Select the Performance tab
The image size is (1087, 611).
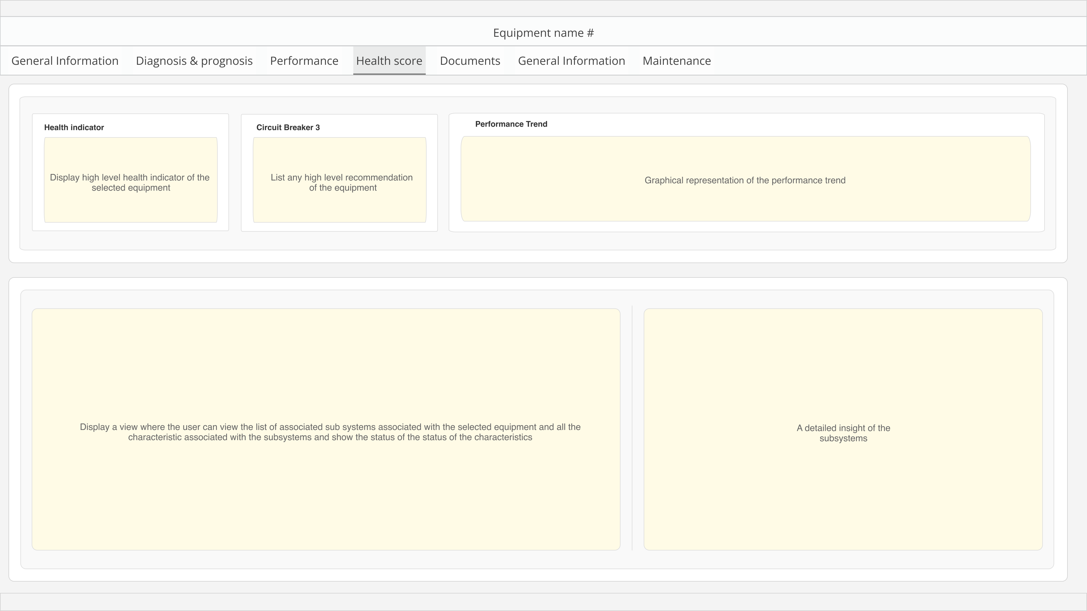coord(304,61)
